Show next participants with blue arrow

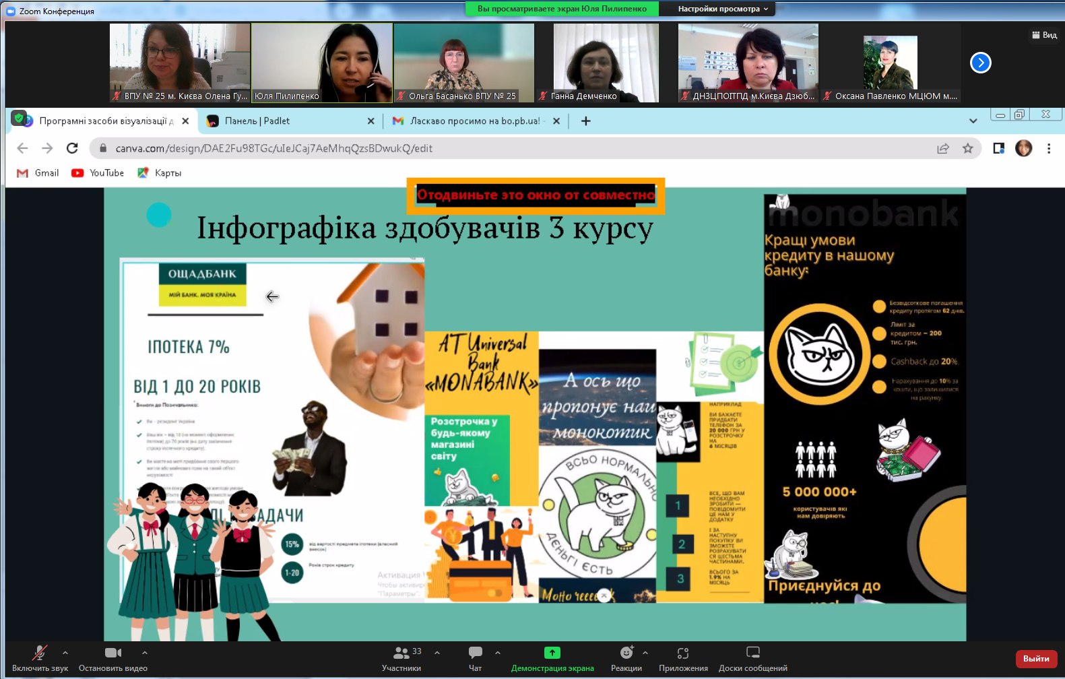click(980, 63)
